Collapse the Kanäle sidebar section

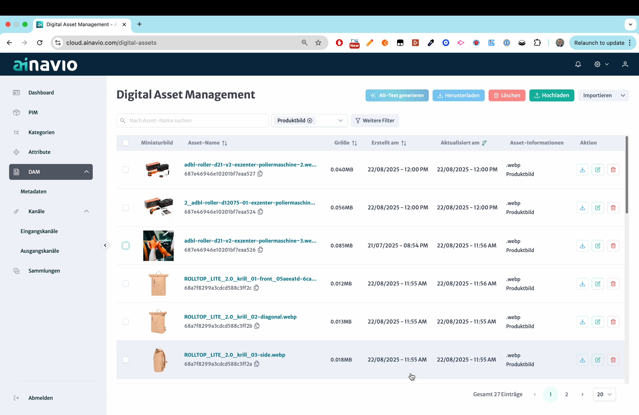86,211
